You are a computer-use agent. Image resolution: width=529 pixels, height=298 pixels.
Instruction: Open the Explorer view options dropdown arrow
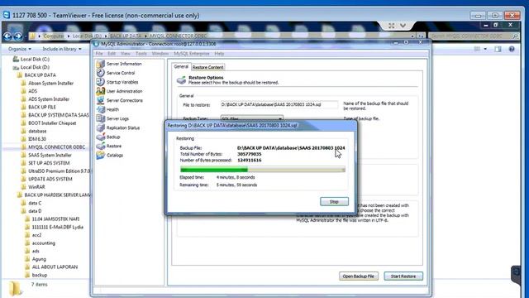point(485,49)
